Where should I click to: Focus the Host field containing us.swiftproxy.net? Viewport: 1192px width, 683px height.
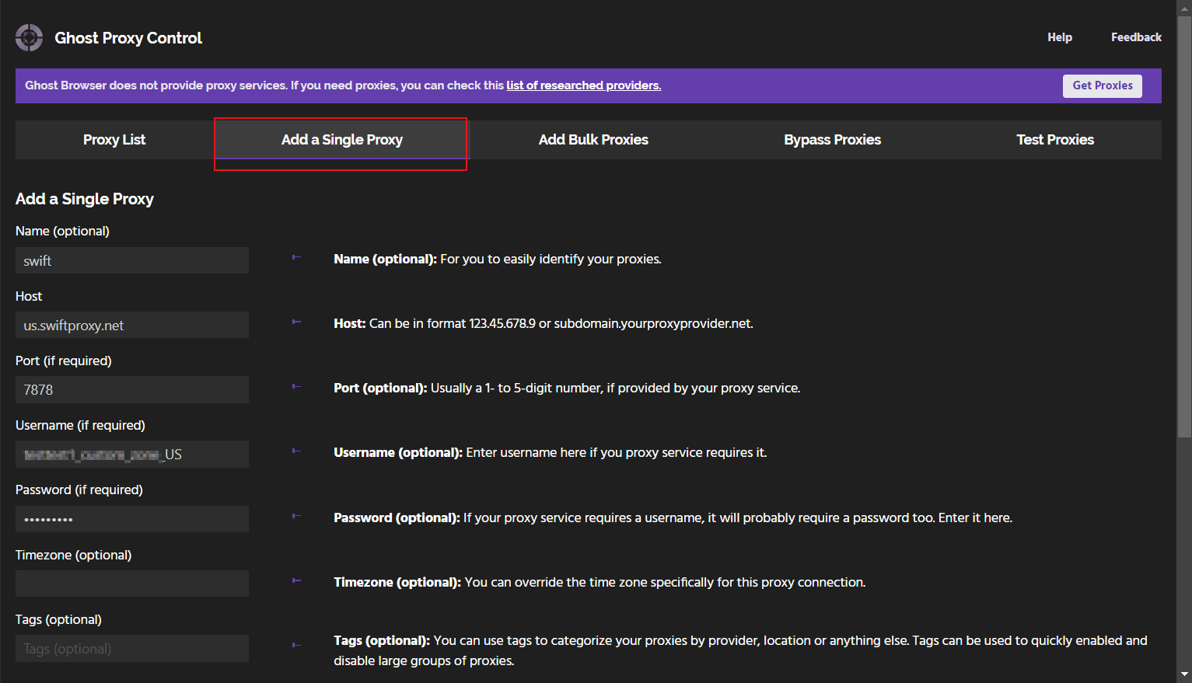pyautogui.click(x=132, y=326)
